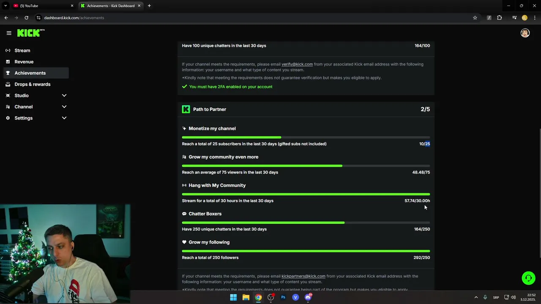
Task: Open OBS Studio from the taskbar
Action: [x=270, y=297]
